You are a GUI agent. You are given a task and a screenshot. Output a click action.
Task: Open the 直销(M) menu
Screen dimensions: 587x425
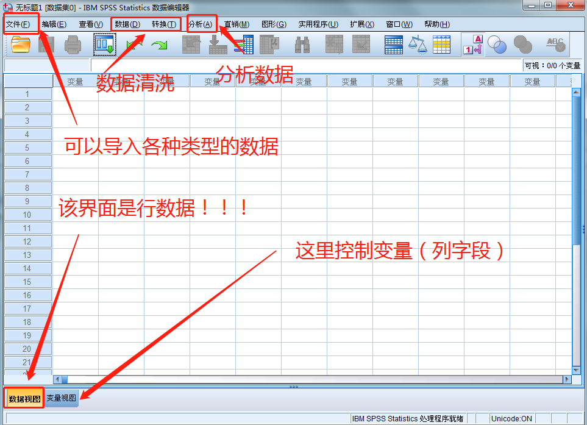click(x=237, y=24)
